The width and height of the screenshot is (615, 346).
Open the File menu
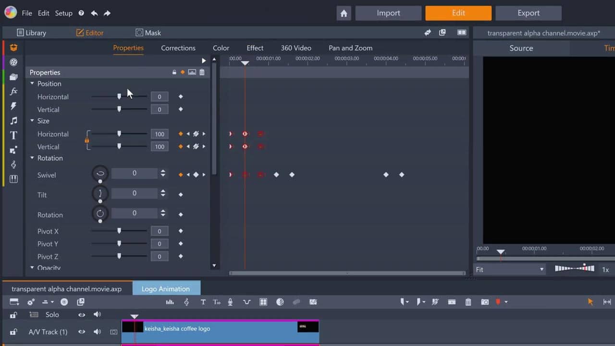pos(27,13)
